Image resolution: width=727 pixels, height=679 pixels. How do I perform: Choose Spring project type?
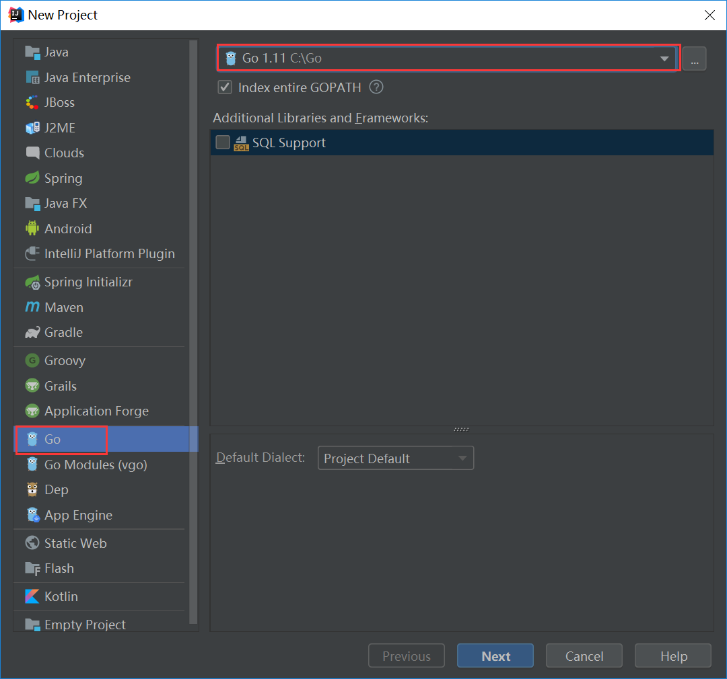[x=101, y=178]
